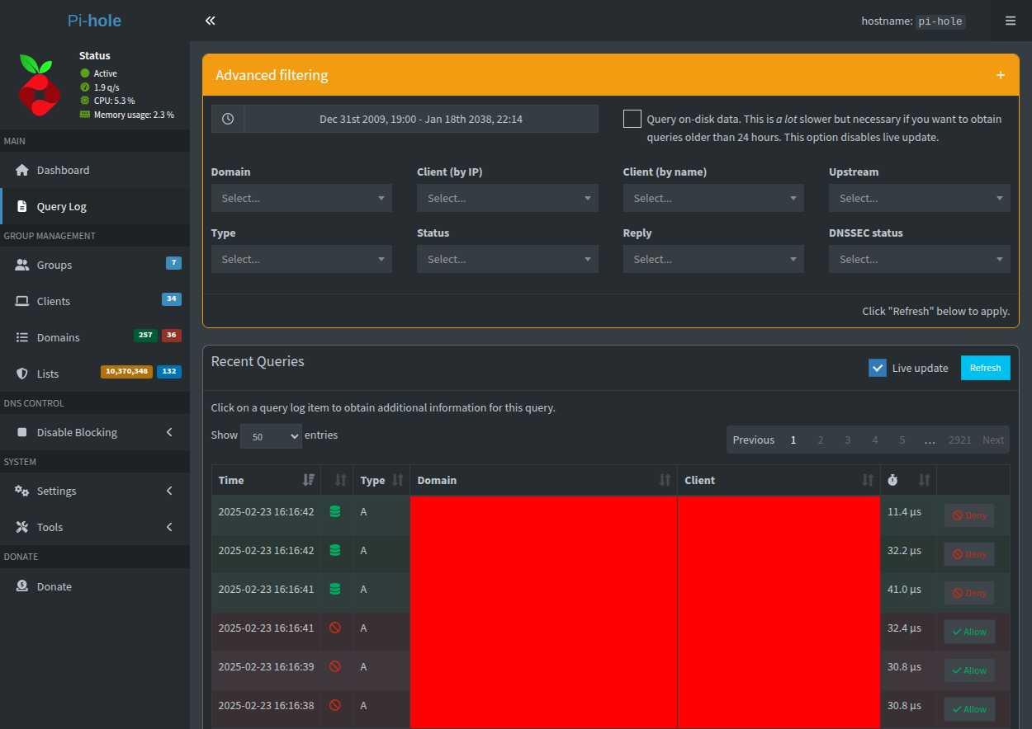
Task: Click blocked status icon in 32.4 µs row
Action: coord(335,628)
